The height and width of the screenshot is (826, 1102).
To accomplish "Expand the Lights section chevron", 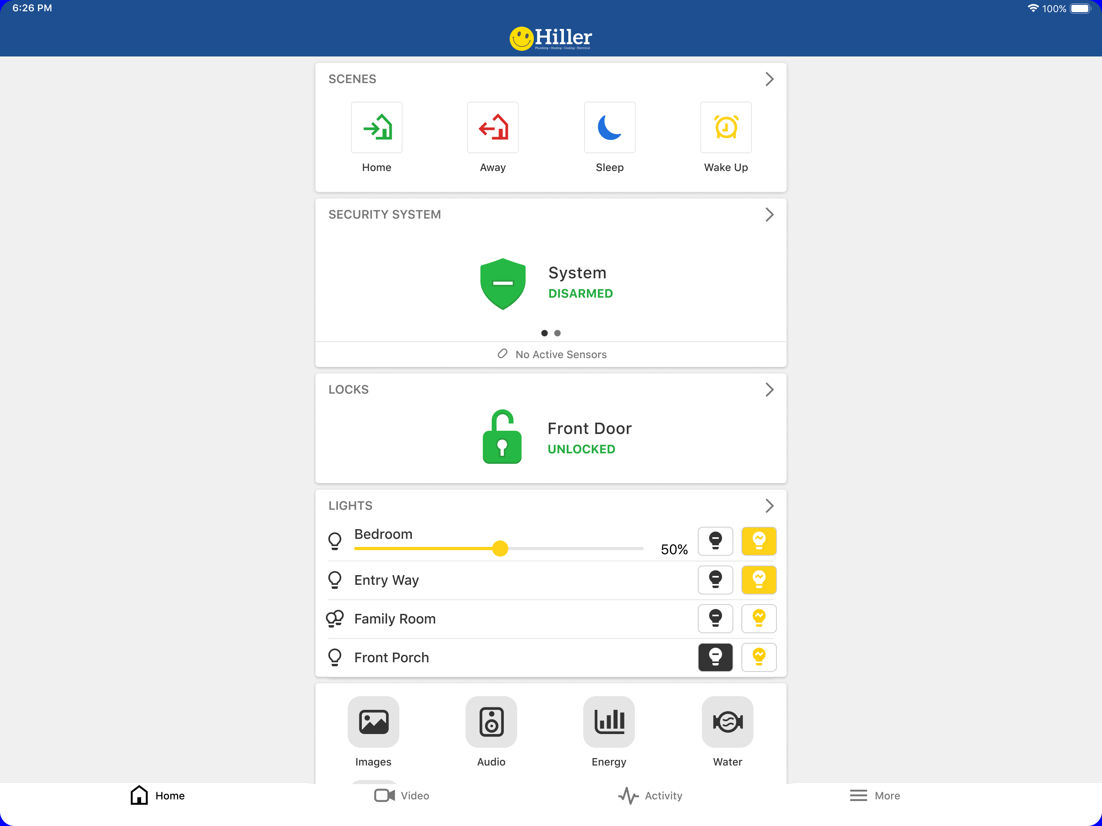I will click(x=769, y=506).
